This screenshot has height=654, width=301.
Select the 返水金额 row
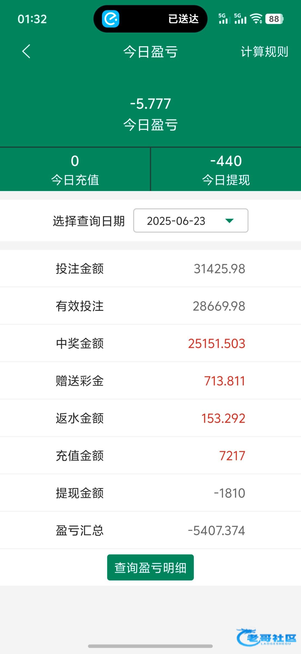150,418
